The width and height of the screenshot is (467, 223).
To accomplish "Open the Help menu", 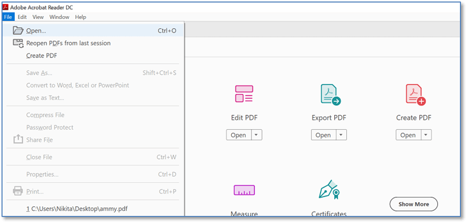I will click(80, 17).
